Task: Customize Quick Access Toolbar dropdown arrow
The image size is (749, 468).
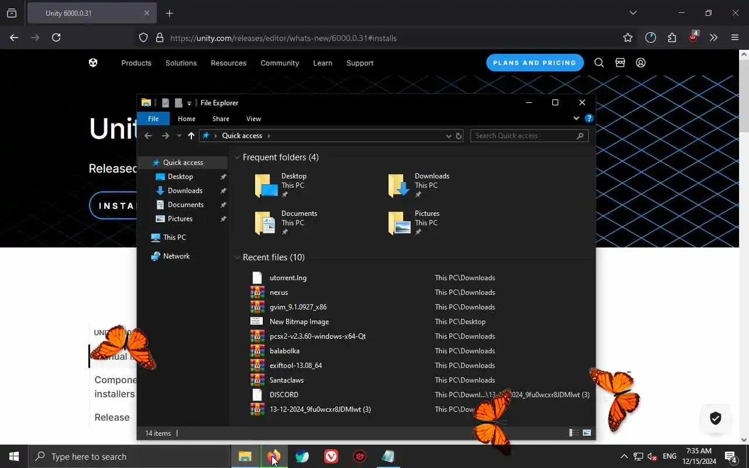Action: coord(189,103)
